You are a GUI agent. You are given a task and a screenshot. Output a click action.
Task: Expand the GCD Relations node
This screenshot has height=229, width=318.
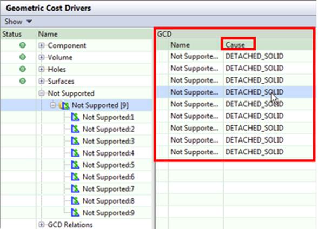click(41, 224)
